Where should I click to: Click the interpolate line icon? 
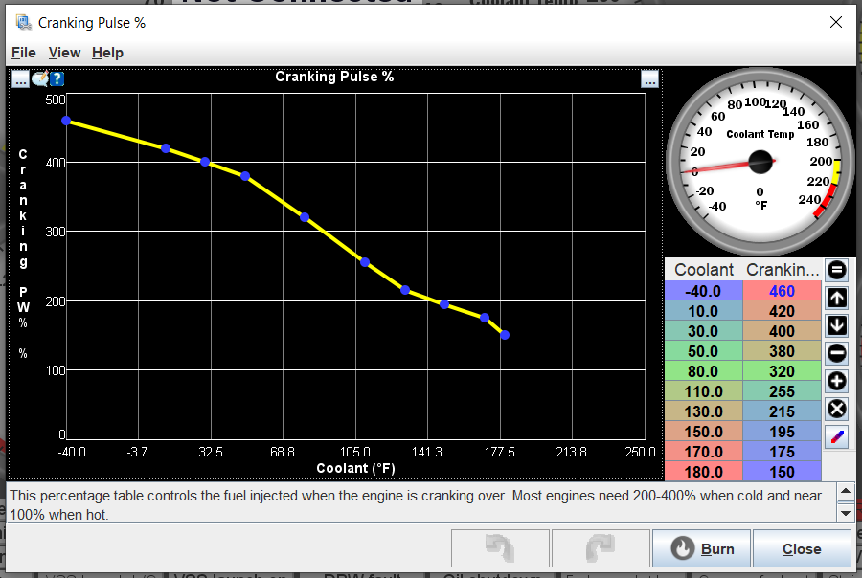(x=837, y=436)
